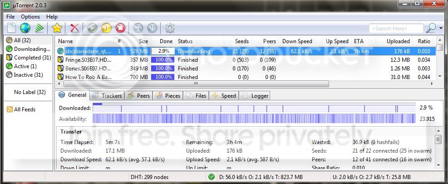The image size is (448, 184).
Task: Click the Downloaded pieces progress bar
Action: 254,108
